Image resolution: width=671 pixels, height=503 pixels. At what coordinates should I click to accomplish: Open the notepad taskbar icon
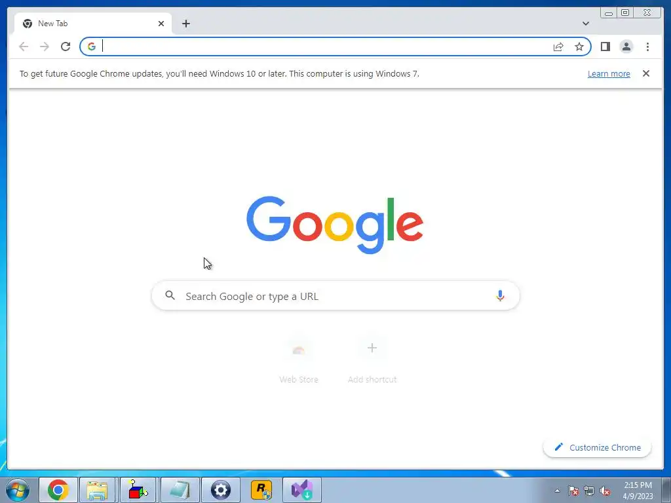(180, 490)
